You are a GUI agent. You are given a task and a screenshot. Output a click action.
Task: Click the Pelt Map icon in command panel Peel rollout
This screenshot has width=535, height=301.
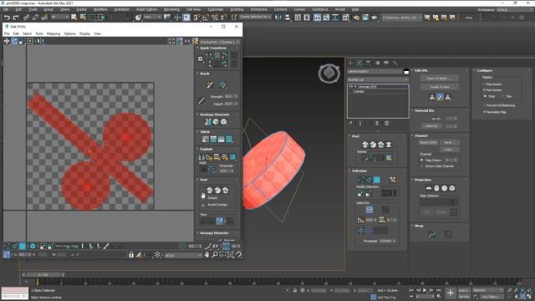coord(389,145)
